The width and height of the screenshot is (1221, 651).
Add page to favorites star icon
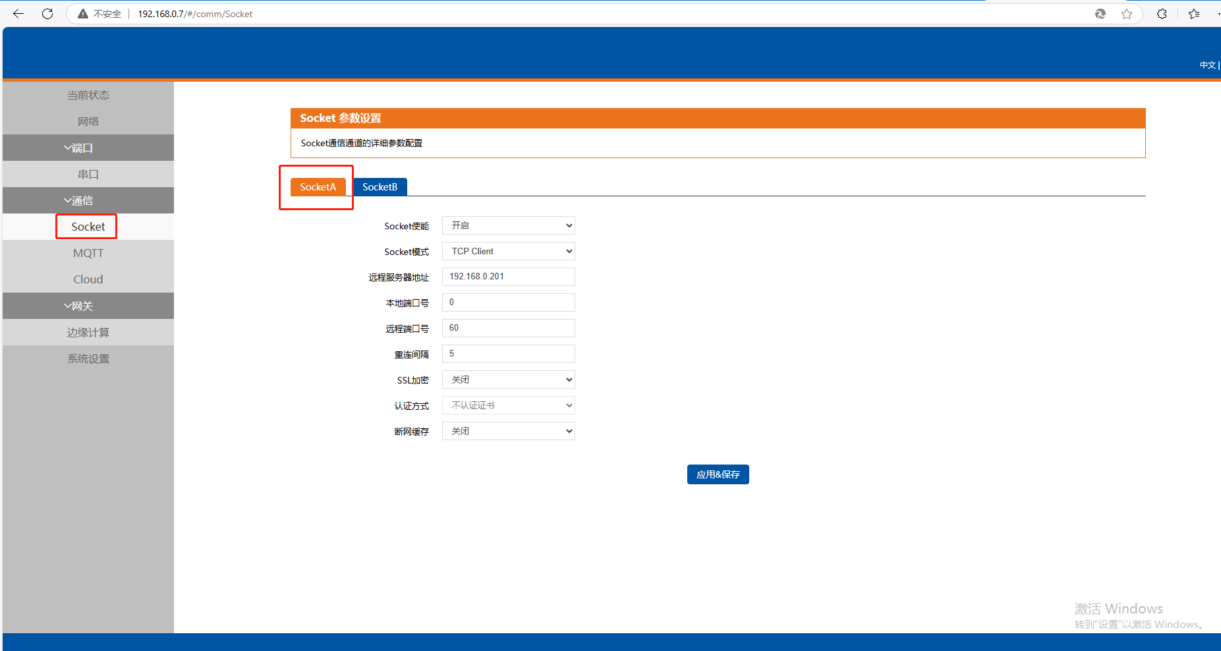pyautogui.click(x=1127, y=14)
